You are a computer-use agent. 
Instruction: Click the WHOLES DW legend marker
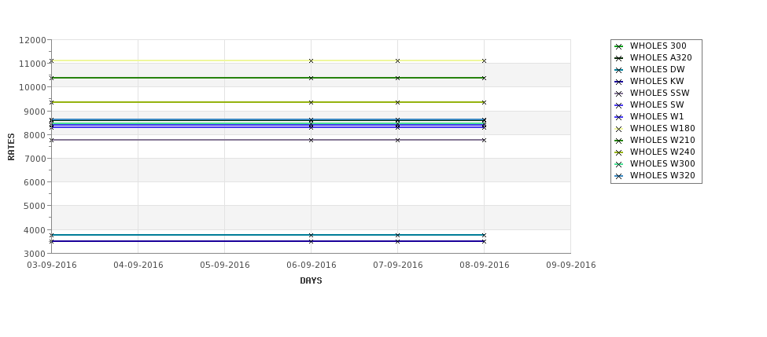point(619,70)
